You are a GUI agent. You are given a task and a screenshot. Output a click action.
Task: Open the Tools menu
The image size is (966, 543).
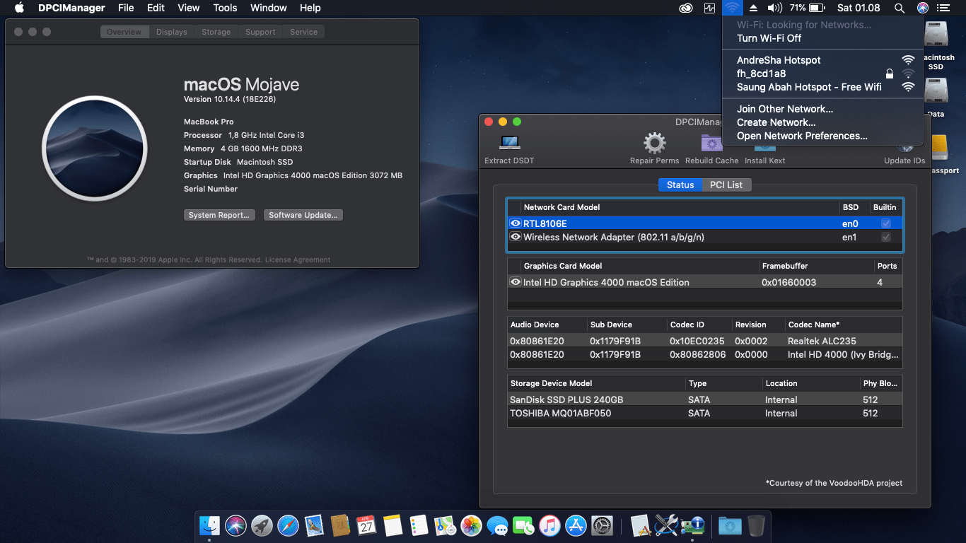225,8
